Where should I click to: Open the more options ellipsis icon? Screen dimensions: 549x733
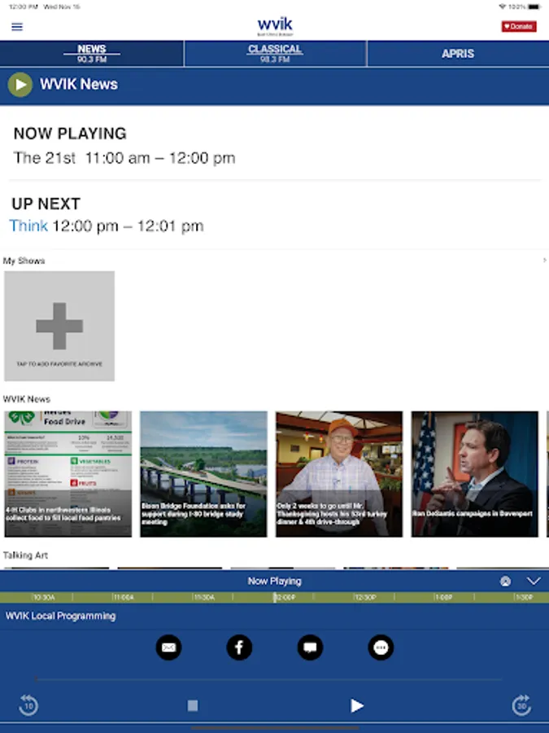click(x=381, y=647)
